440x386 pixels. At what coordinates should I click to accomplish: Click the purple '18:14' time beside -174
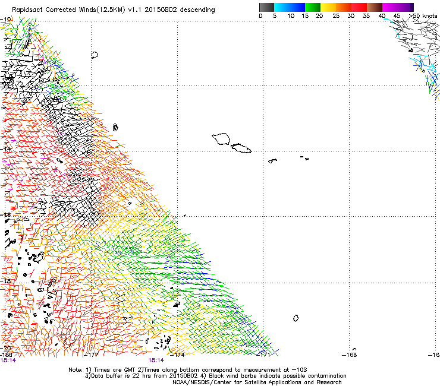point(156,360)
